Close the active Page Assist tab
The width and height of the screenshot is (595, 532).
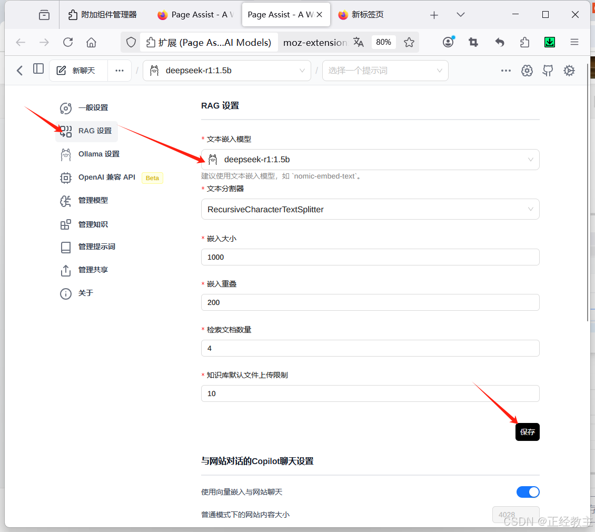(320, 14)
